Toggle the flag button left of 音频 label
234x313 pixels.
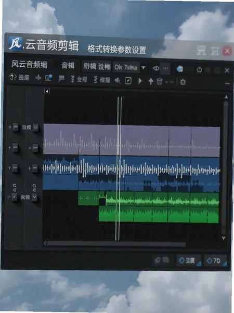[x=16, y=127]
